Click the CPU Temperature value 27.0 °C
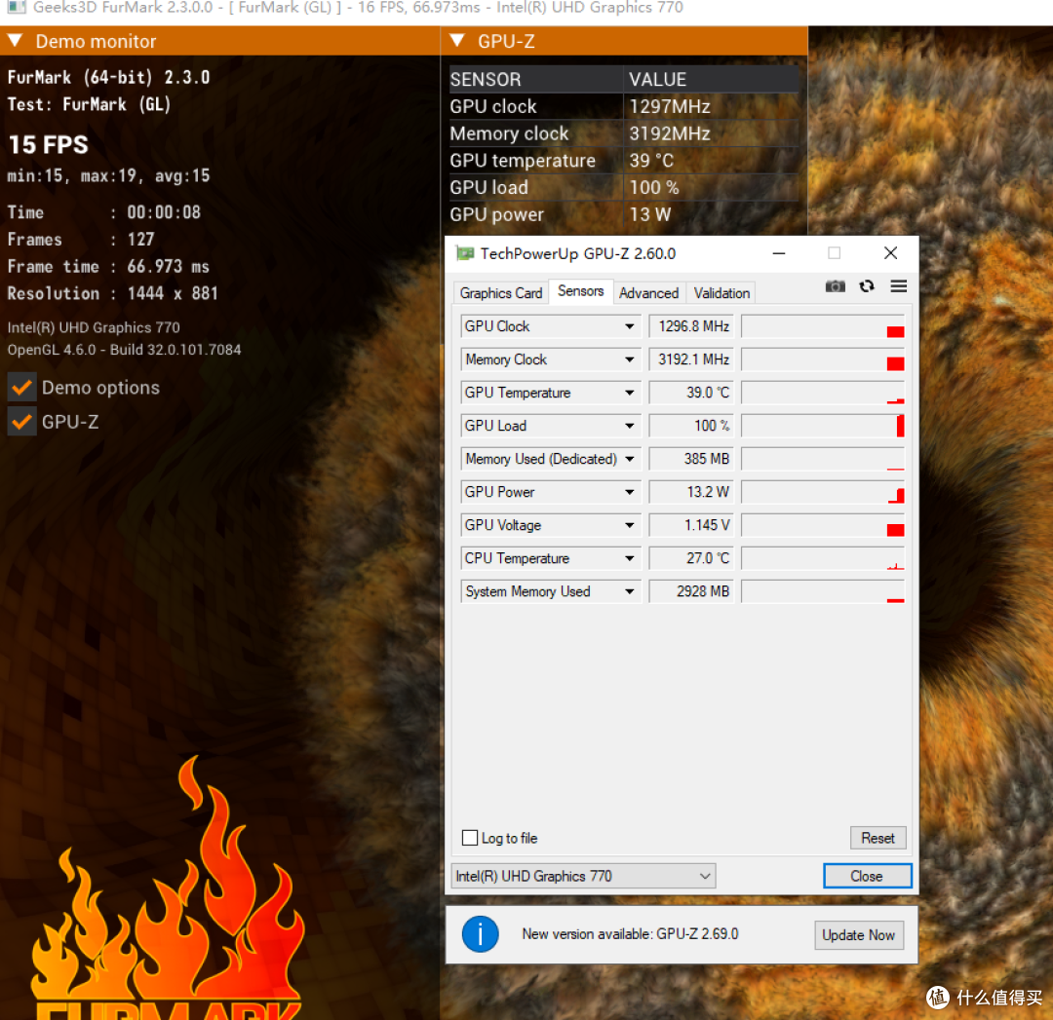This screenshot has width=1053, height=1020. pos(691,558)
